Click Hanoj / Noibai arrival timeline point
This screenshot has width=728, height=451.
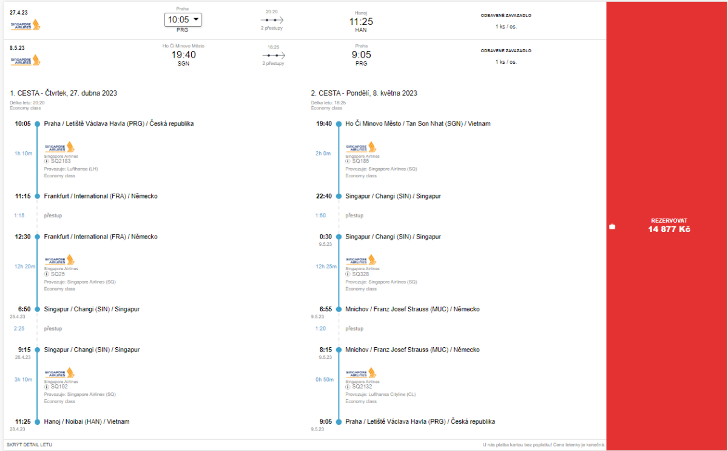click(x=37, y=421)
